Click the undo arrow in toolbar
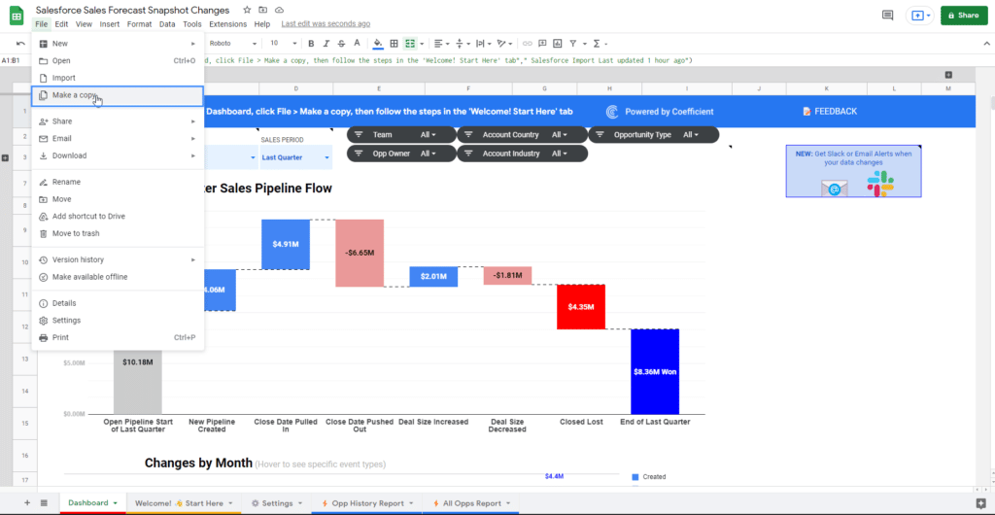This screenshot has height=515, width=995. click(x=21, y=44)
